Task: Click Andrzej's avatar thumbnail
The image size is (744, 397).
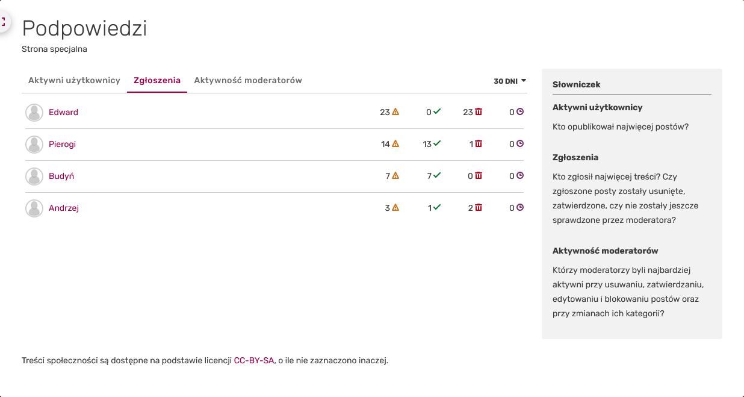Action: (34, 208)
